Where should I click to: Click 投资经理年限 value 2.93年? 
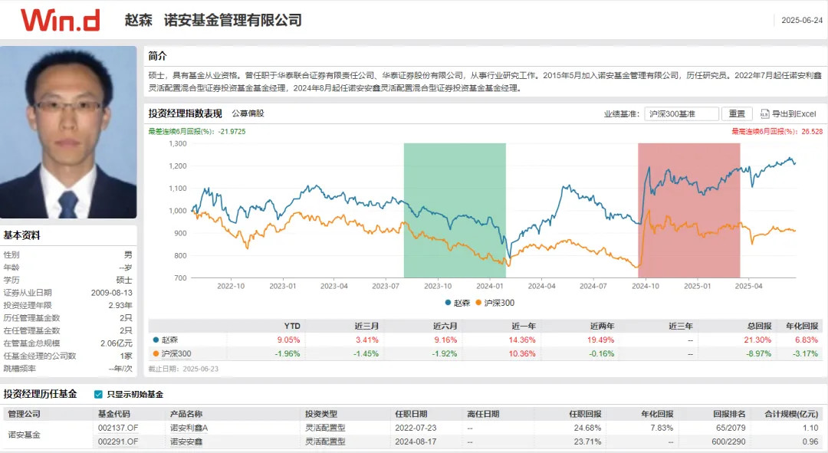click(x=120, y=305)
